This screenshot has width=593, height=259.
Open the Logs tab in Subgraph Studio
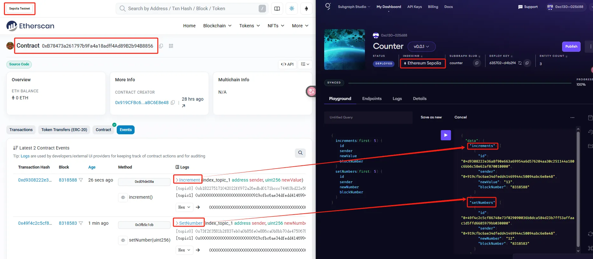click(397, 99)
